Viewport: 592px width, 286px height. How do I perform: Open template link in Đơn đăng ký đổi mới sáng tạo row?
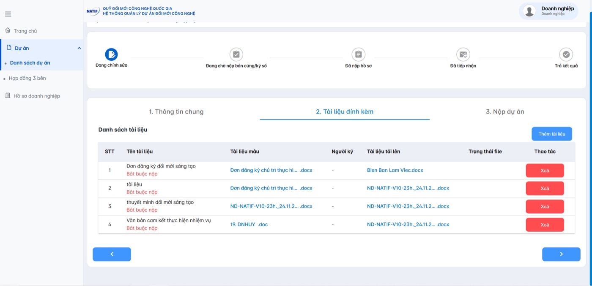(x=271, y=170)
